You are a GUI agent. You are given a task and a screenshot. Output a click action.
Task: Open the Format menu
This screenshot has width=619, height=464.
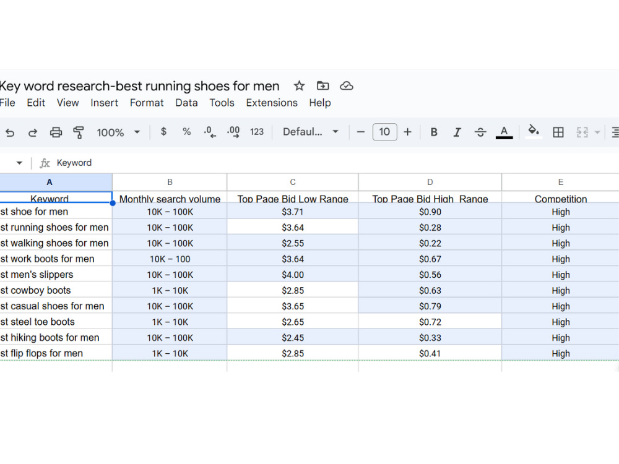tap(147, 103)
